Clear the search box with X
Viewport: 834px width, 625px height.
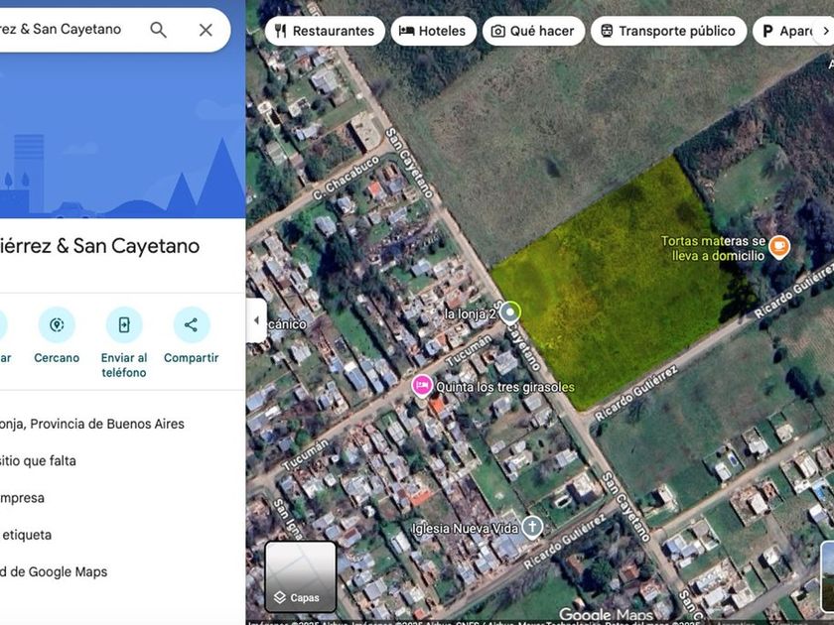point(206,30)
